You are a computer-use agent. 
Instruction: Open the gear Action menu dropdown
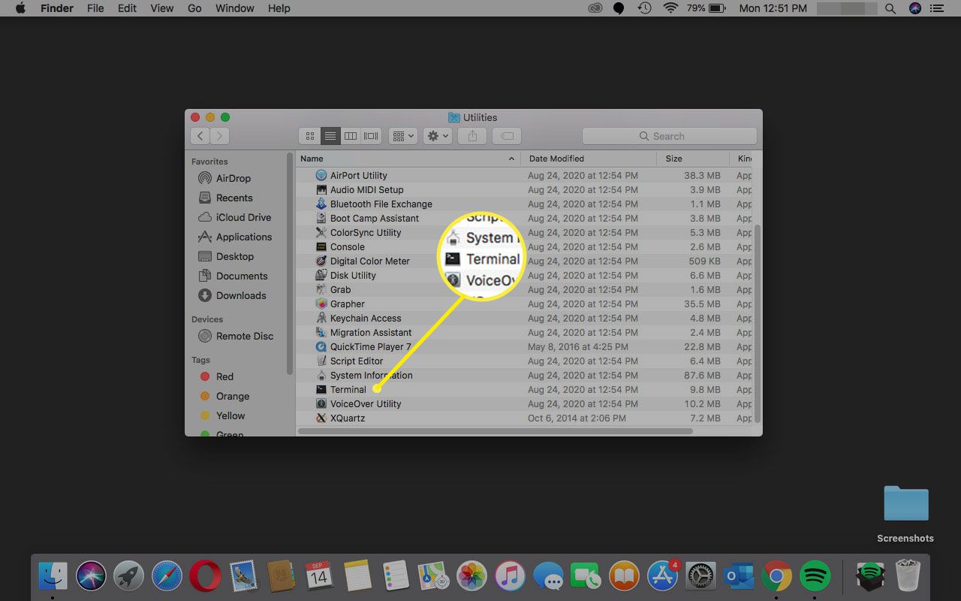click(x=438, y=136)
